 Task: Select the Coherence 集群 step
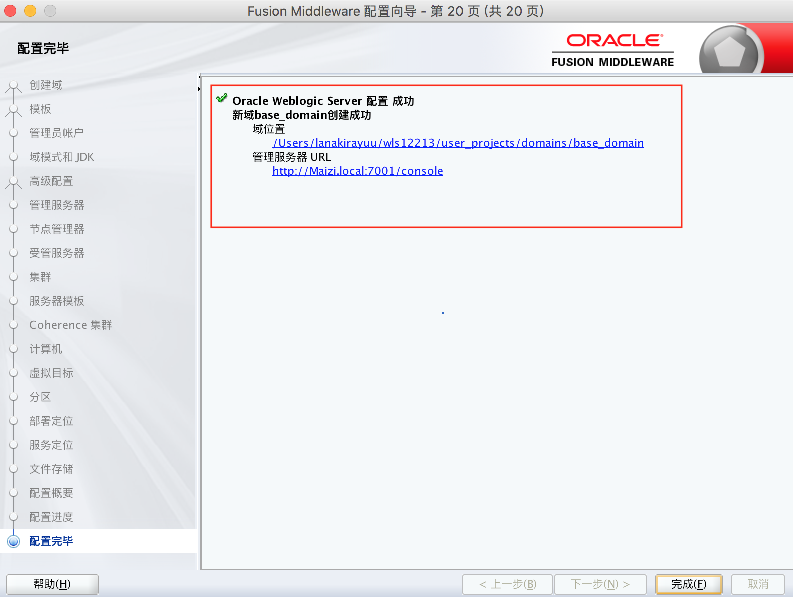click(71, 325)
